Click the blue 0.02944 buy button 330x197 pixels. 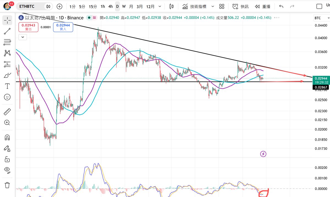tap(63, 27)
